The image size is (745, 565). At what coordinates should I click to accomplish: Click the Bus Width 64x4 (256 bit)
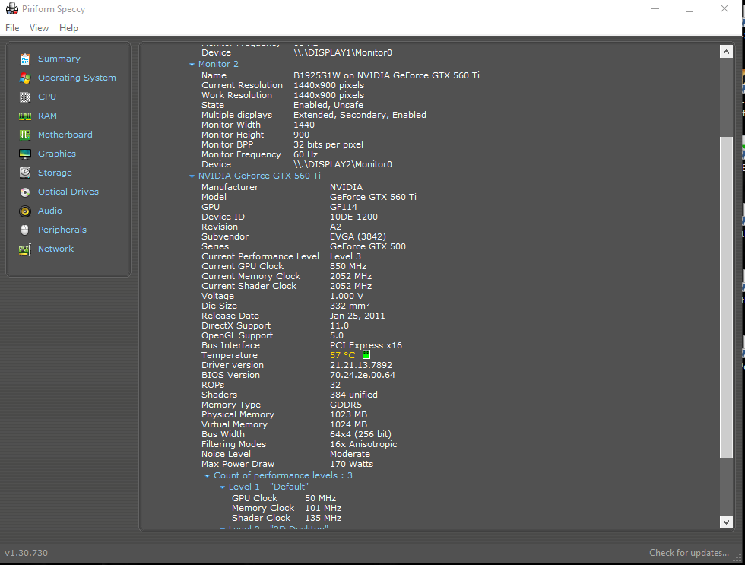click(360, 434)
